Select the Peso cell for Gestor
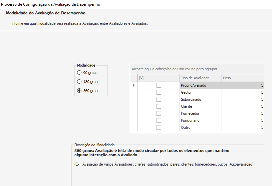Screen dimensions: 272x186 click(242, 92)
